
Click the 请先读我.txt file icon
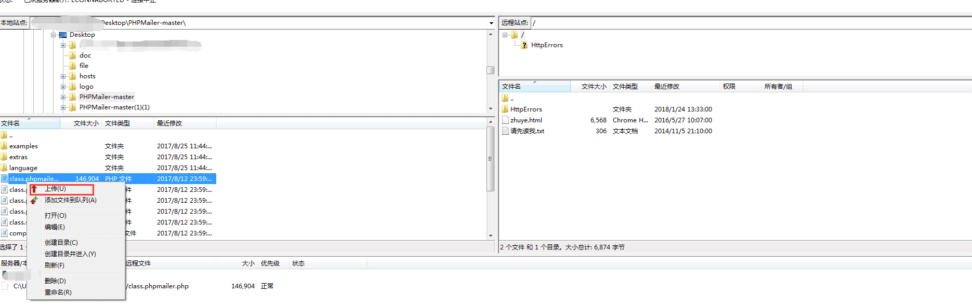(x=505, y=131)
